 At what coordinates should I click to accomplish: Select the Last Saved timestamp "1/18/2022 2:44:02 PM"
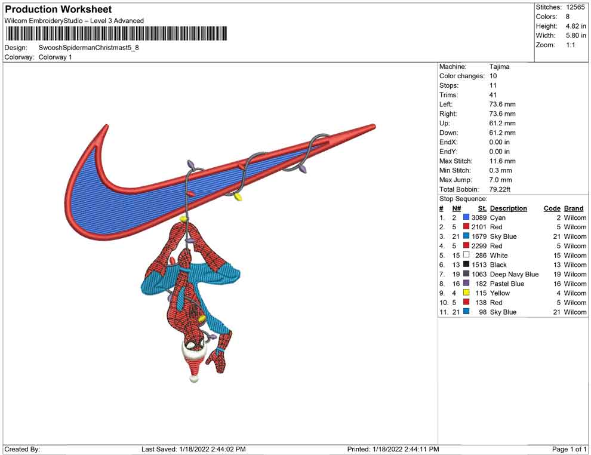coord(212,449)
